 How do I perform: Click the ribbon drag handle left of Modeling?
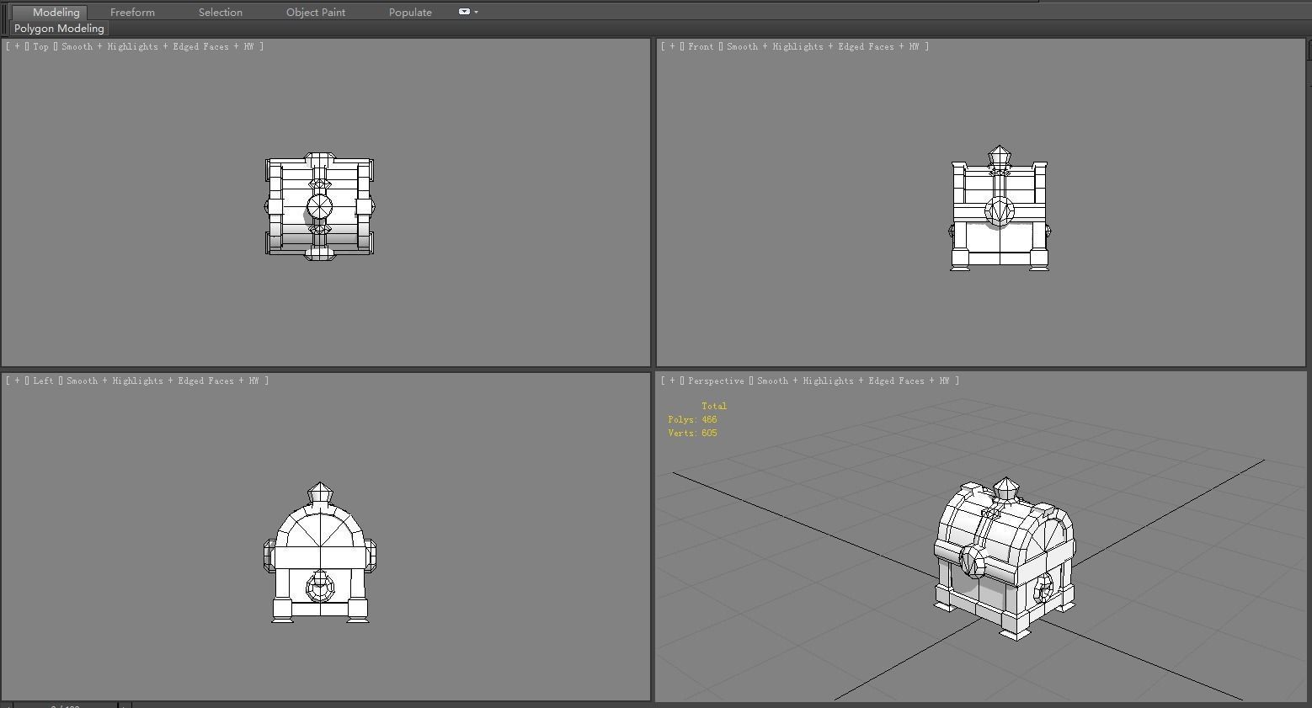(5, 20)
